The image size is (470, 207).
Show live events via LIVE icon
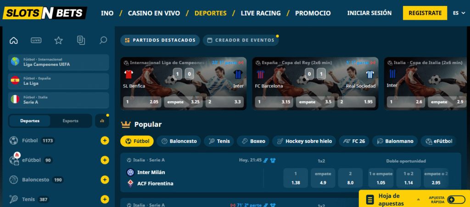36,40
